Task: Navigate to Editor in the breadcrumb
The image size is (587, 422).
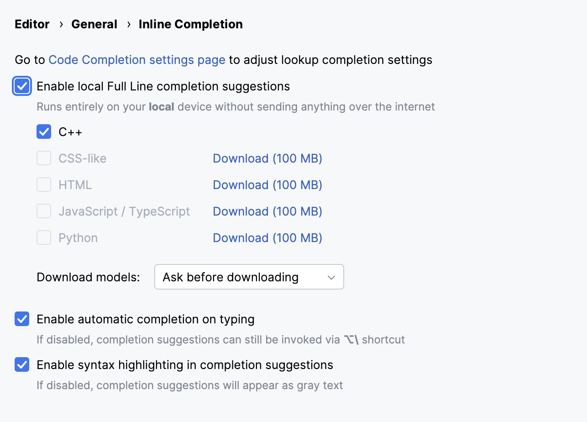Action: click(x=32, y=24)
